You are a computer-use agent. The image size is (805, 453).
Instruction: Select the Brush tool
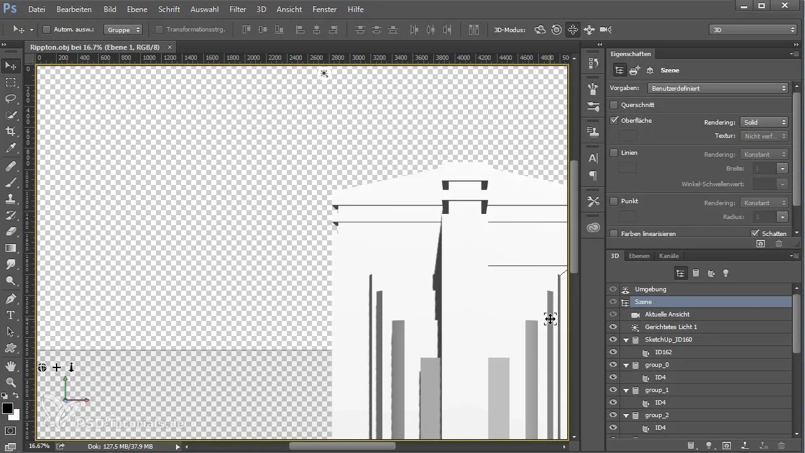click(11, 182)
